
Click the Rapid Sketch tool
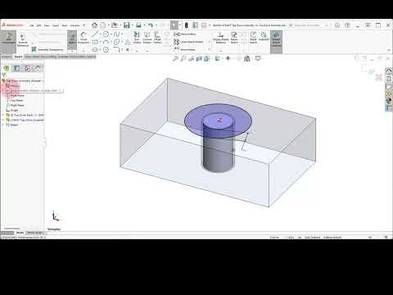253,38
